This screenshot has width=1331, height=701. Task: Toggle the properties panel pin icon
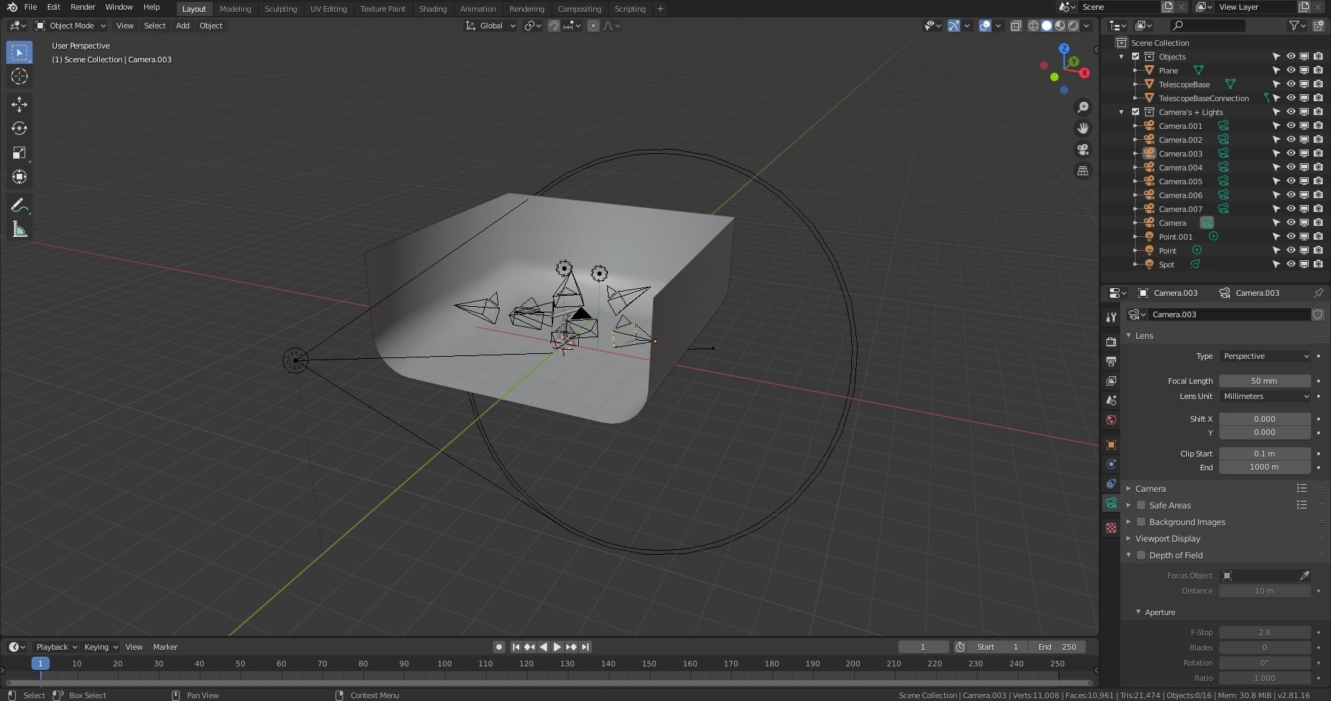[1318, 293]
